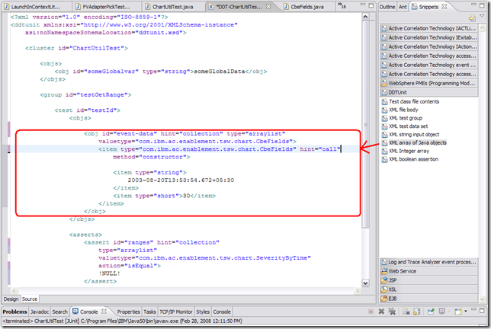Expand the WebSphere PMEs snippet drawer
491x329 pixels.
tap(428, 83)
